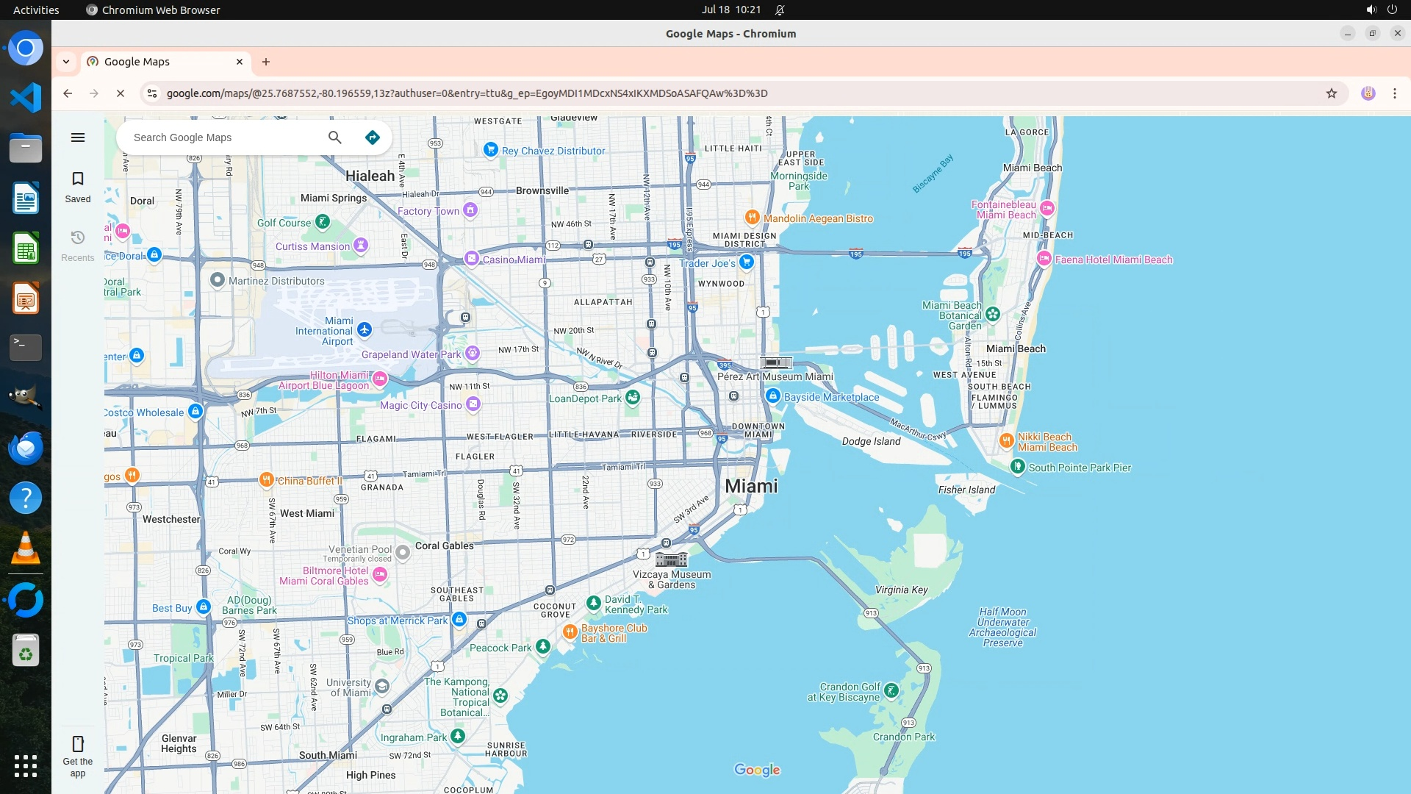The width and height of the screenshot is (1411, 794).
Task: Click the search magnifier icon
Action: pyautogui.click(x=335, y=137)
